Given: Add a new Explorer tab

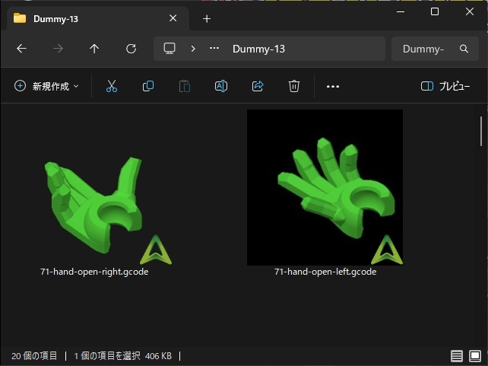Looking at the screenshot, I should point(207,19).
